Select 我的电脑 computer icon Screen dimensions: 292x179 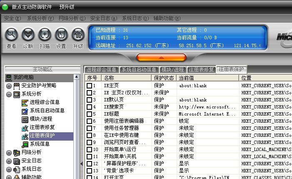(x=9, y=78)
